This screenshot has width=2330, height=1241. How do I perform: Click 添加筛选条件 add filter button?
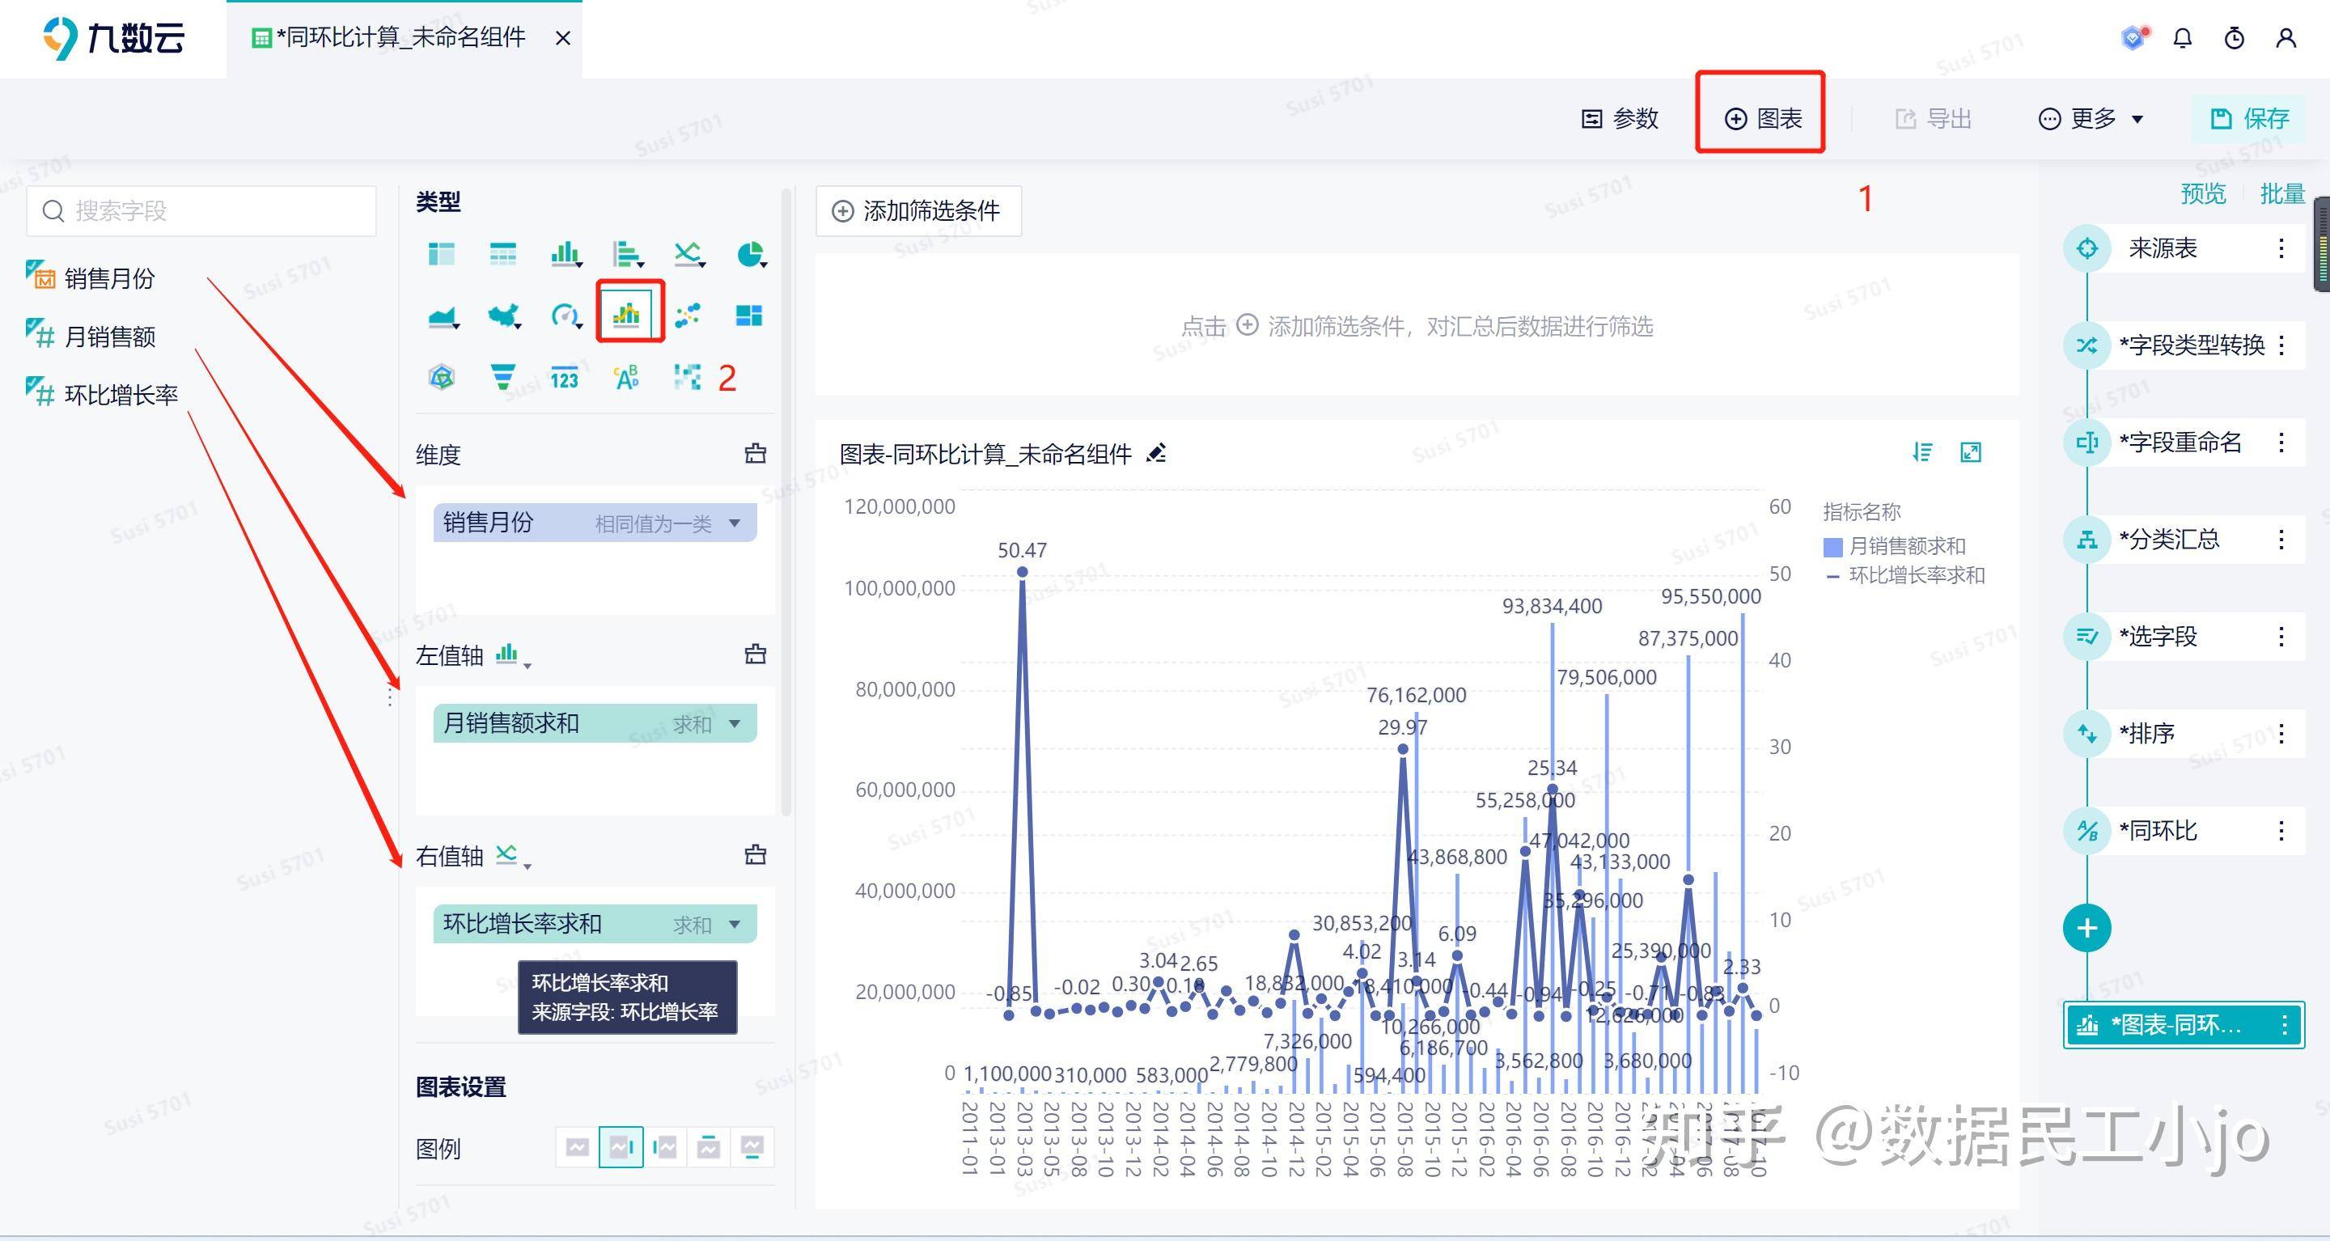(919, 211)
